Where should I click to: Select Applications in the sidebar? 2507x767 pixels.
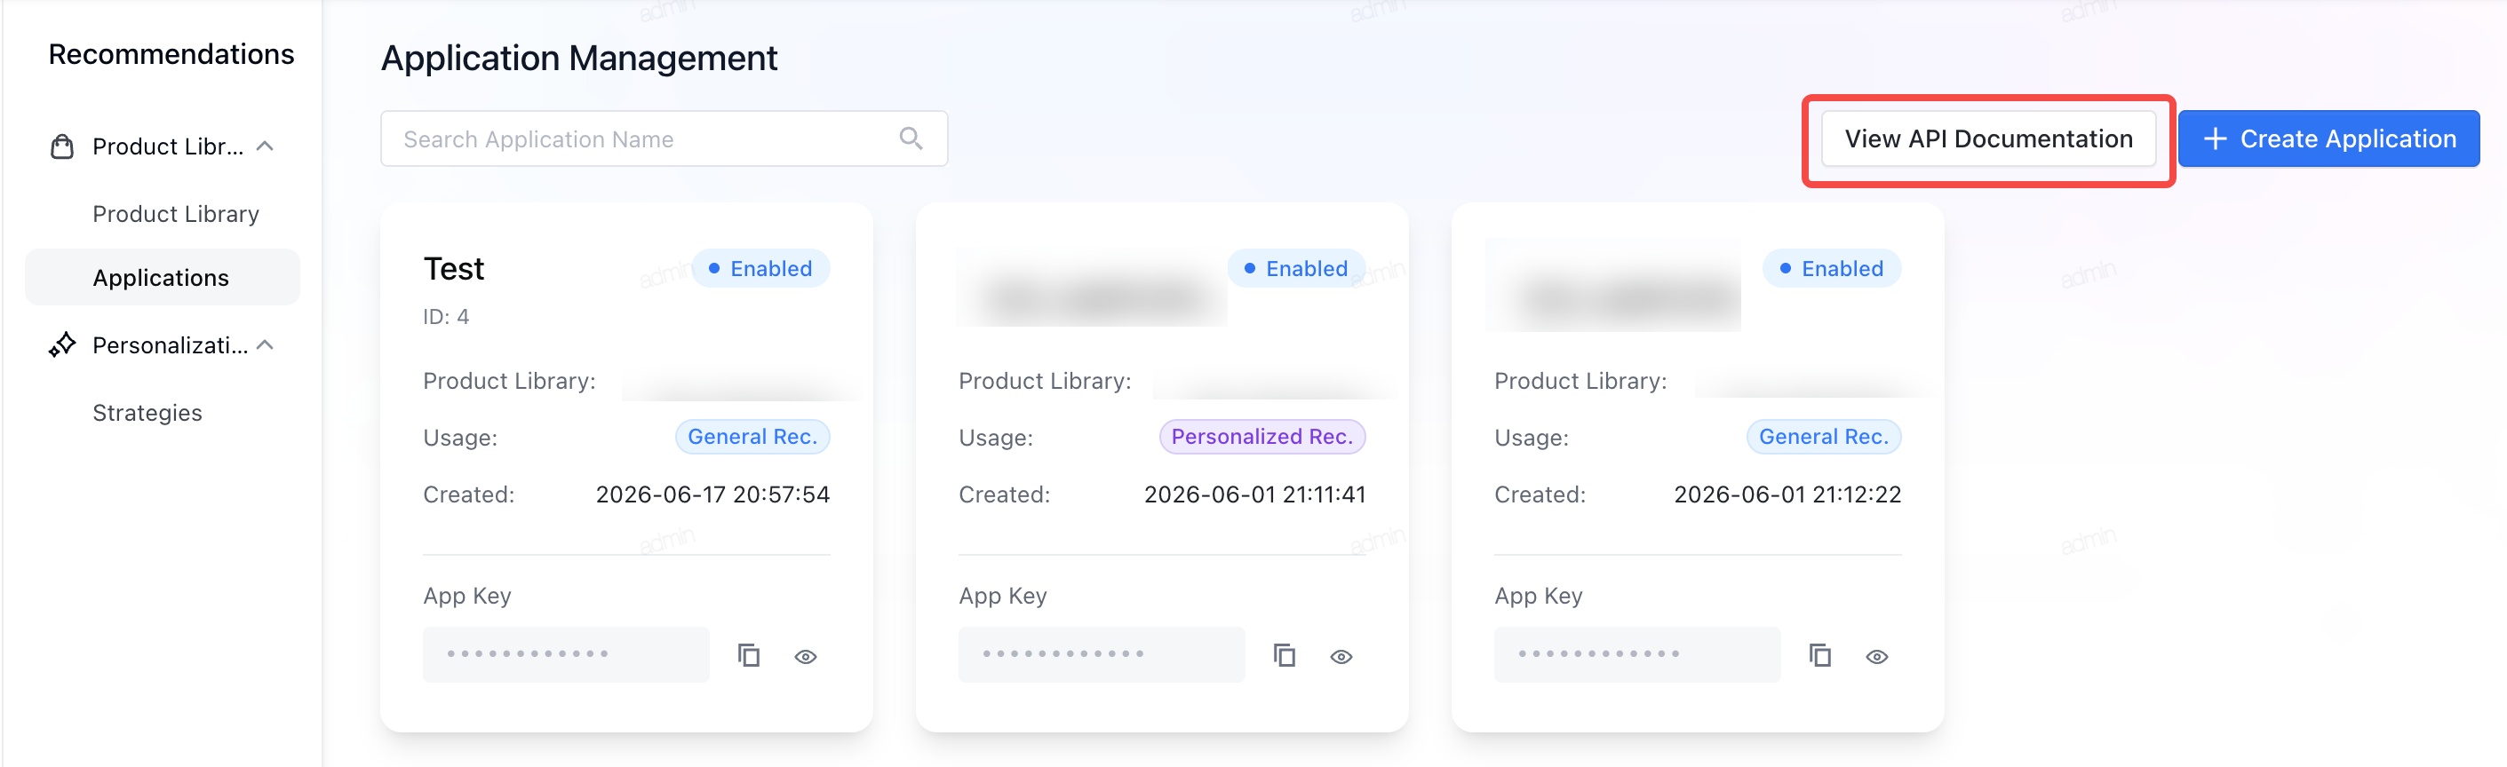point(163,277)
